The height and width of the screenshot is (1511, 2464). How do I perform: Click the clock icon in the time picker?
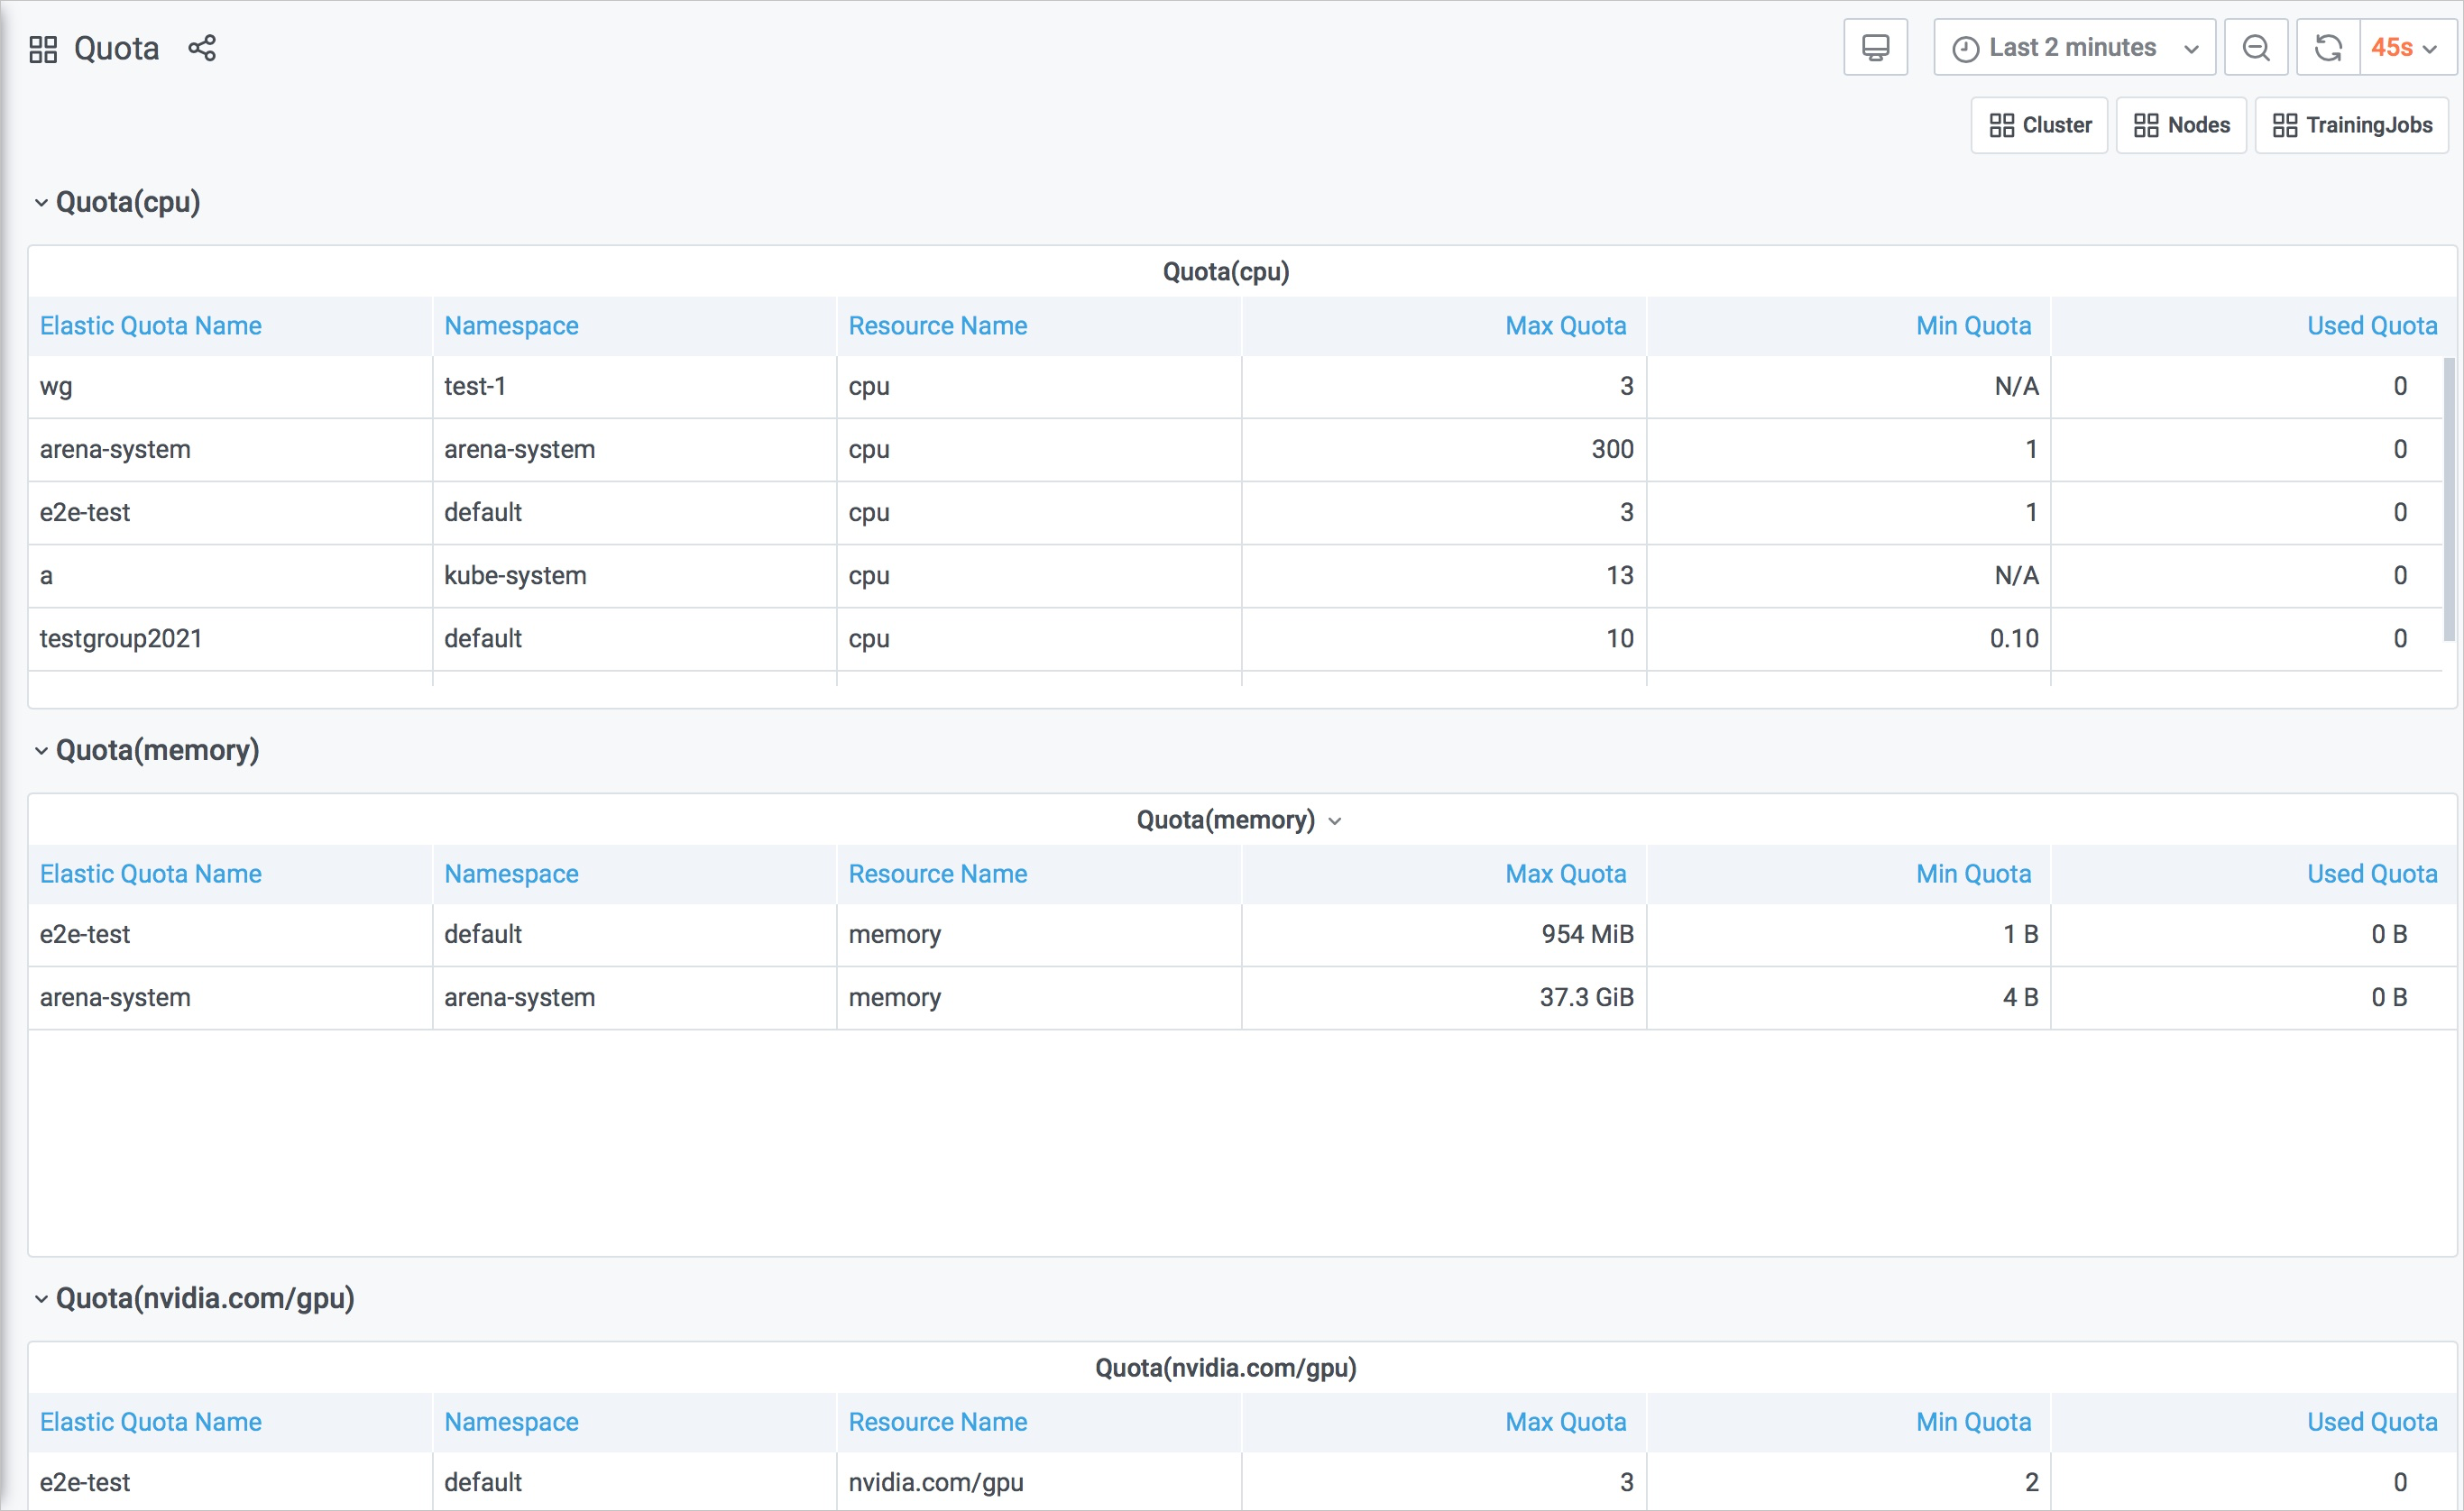[x=1965, y=49]
